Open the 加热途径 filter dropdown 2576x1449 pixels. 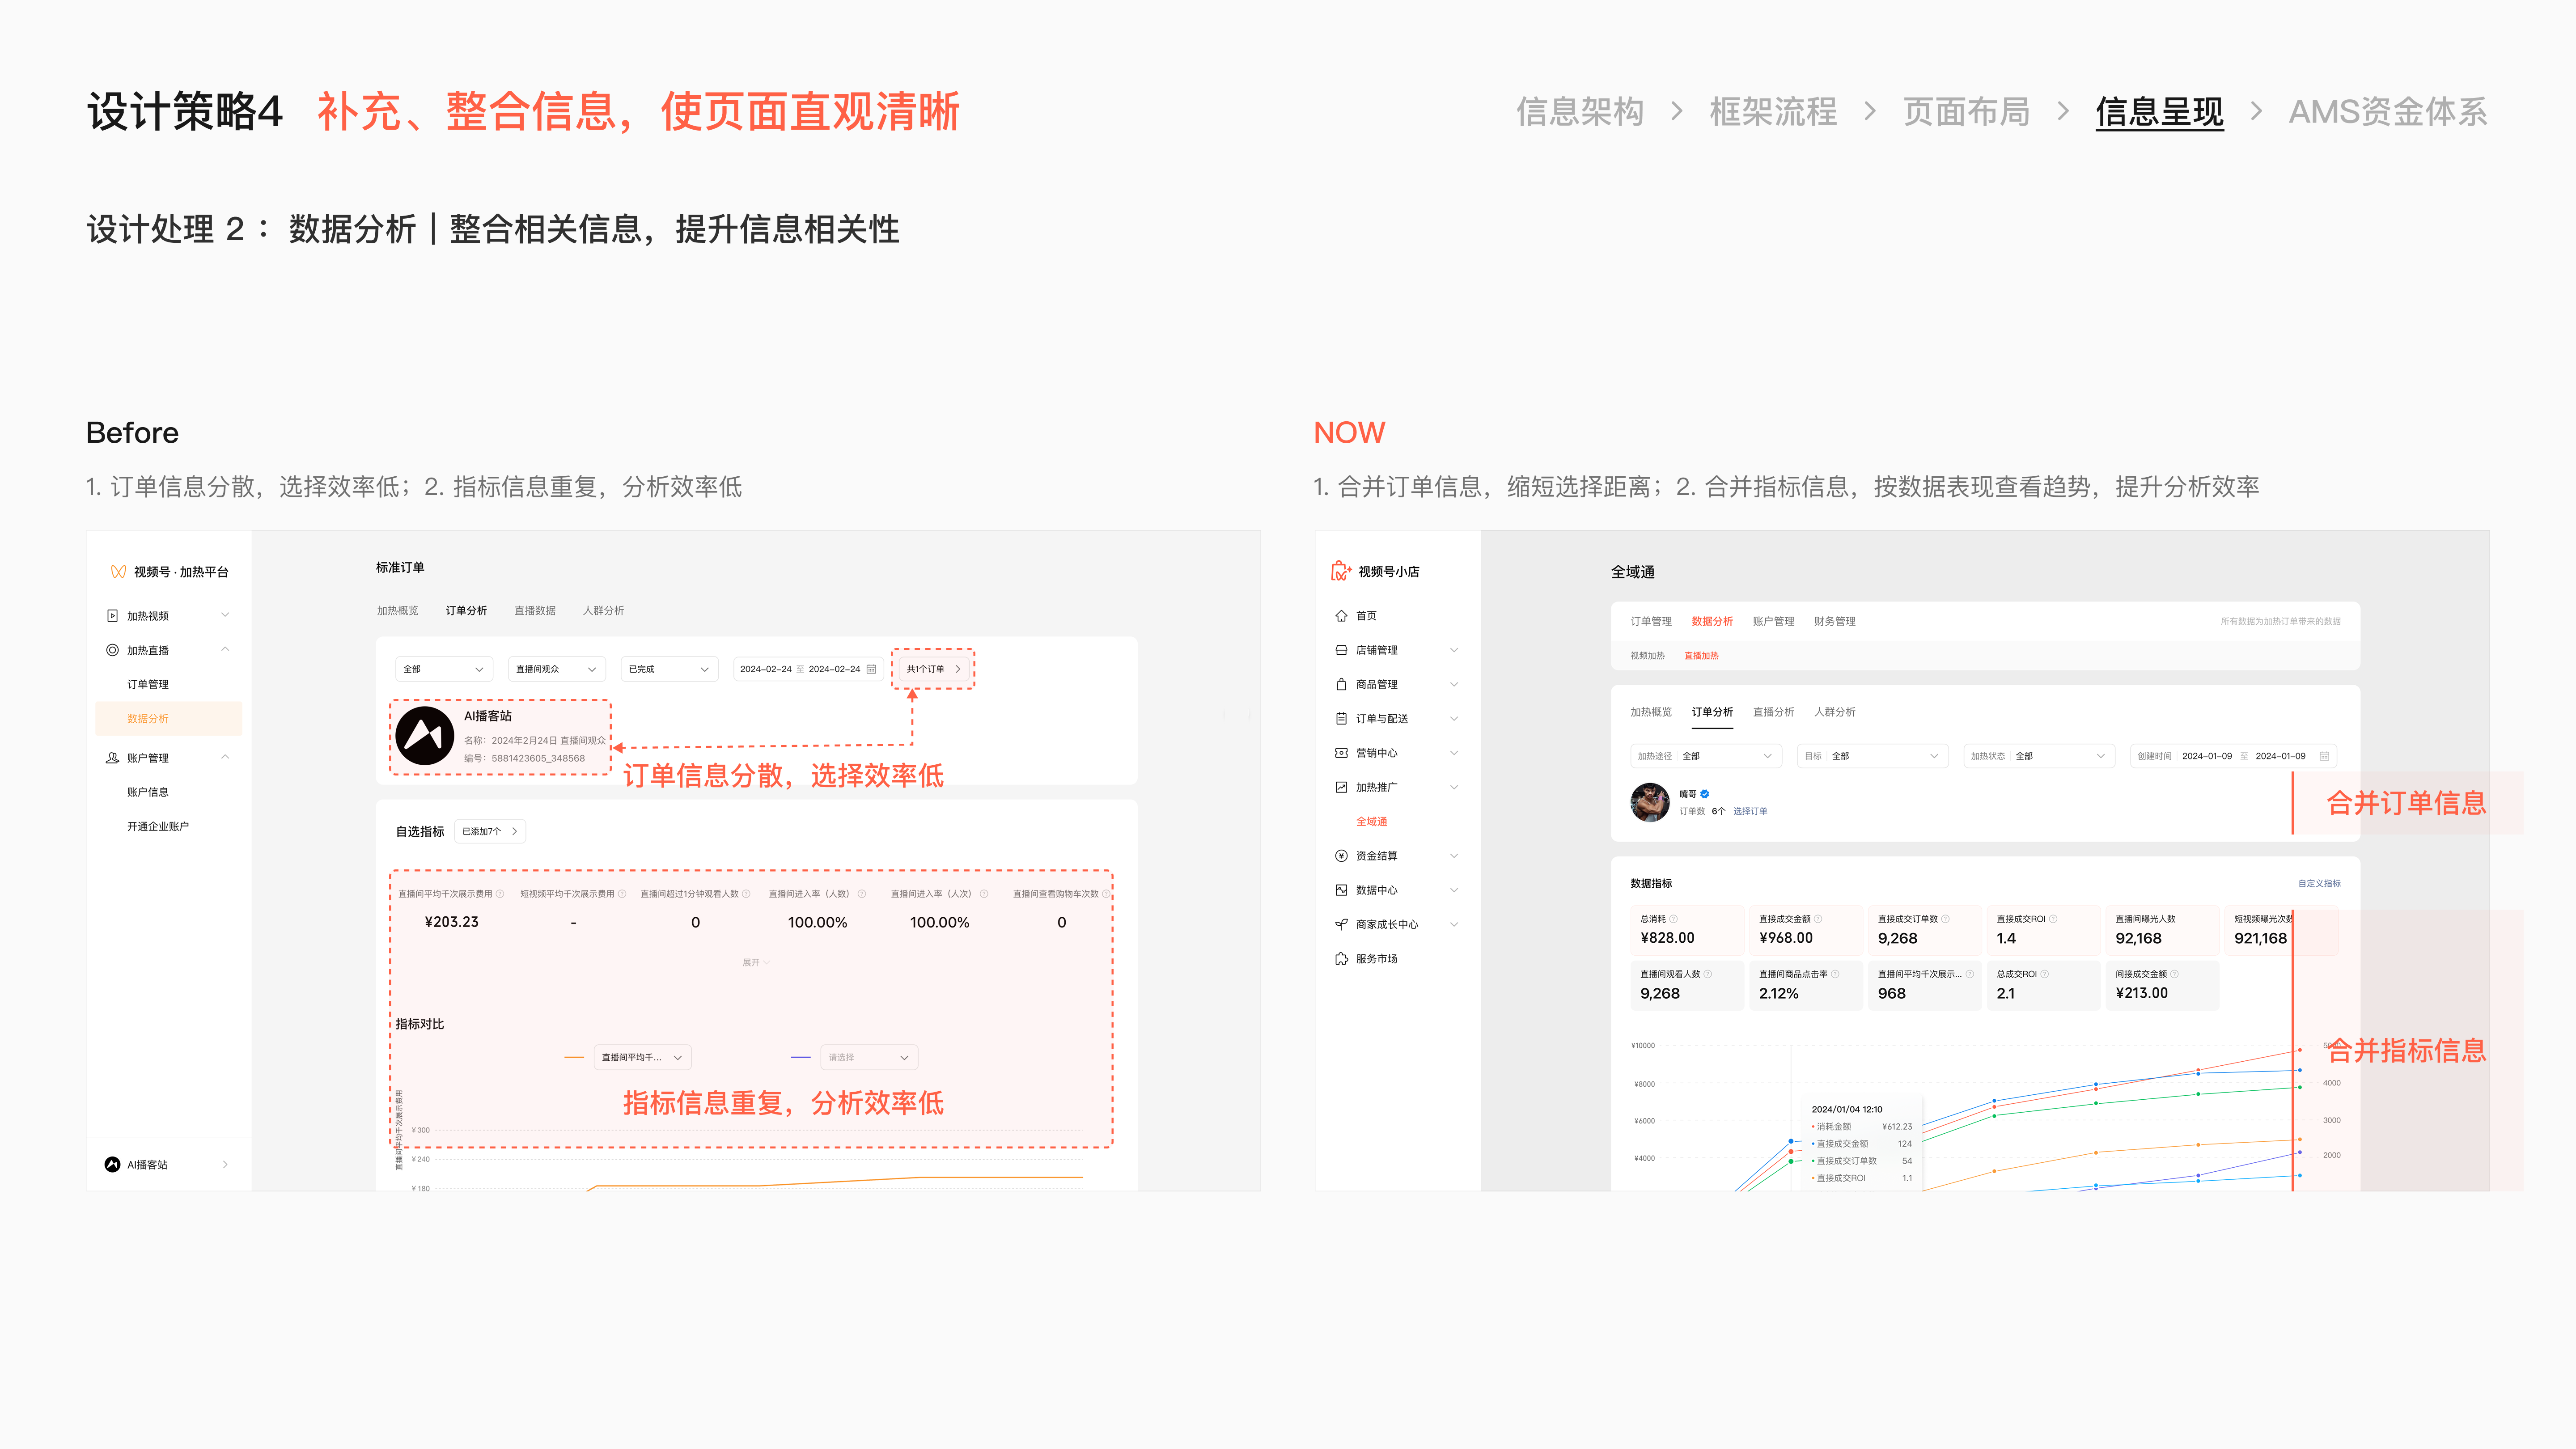coord(1706,756)
